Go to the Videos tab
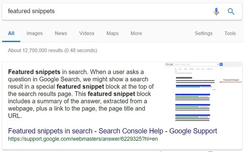The width and height of the screenshot is (244, 152). click(87, 33)
